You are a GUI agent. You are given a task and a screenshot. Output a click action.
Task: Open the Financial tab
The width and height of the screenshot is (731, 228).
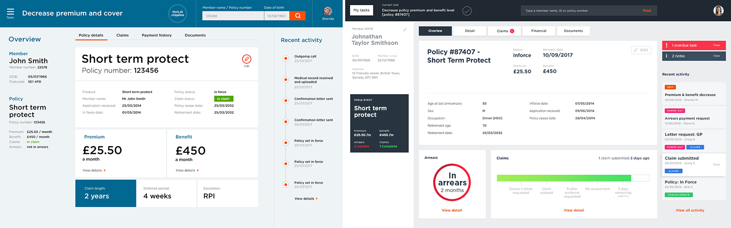(539, 31)
